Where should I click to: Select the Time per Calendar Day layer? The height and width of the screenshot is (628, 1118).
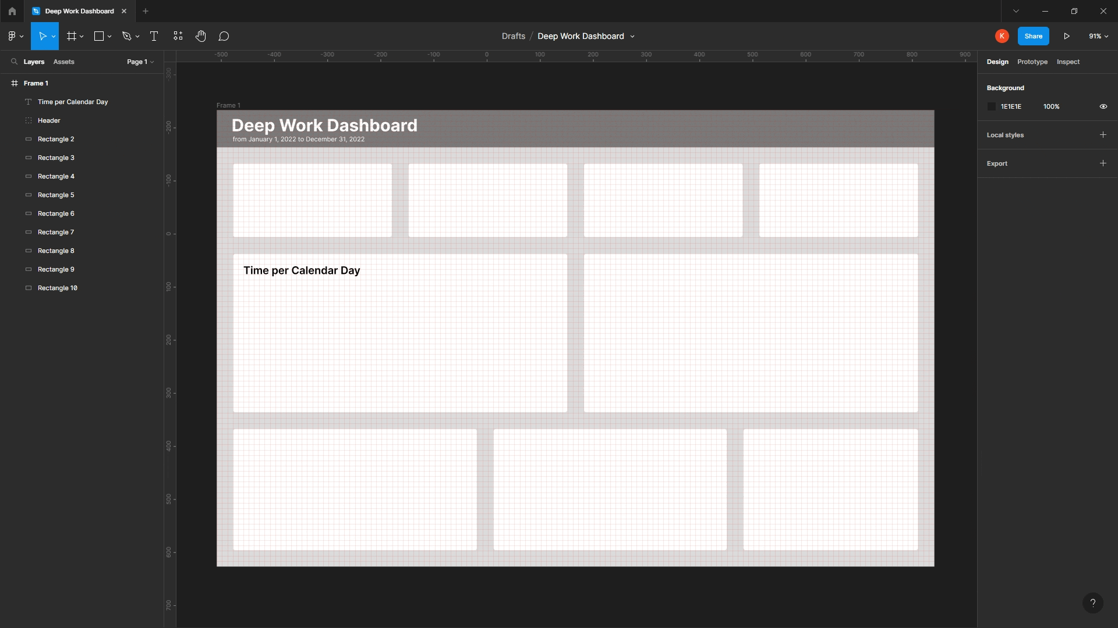(82, 102)
